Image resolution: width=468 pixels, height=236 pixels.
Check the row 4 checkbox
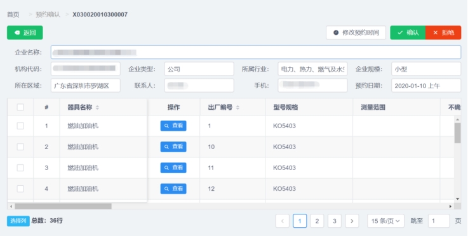(20, 188)
